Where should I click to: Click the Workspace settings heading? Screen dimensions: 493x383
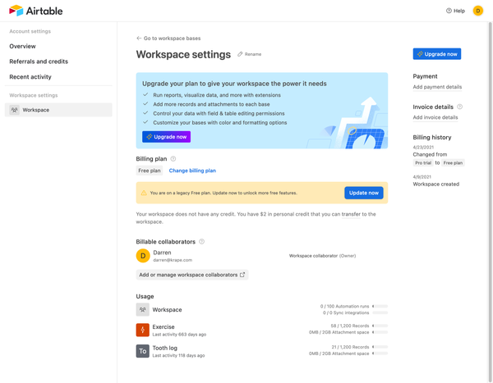[183, 54]
